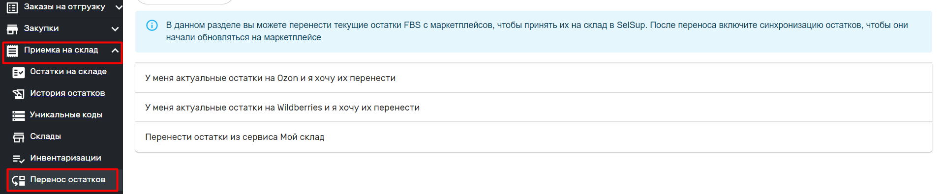
Task: Click the История остатков icon
Action: click(18, 94)
